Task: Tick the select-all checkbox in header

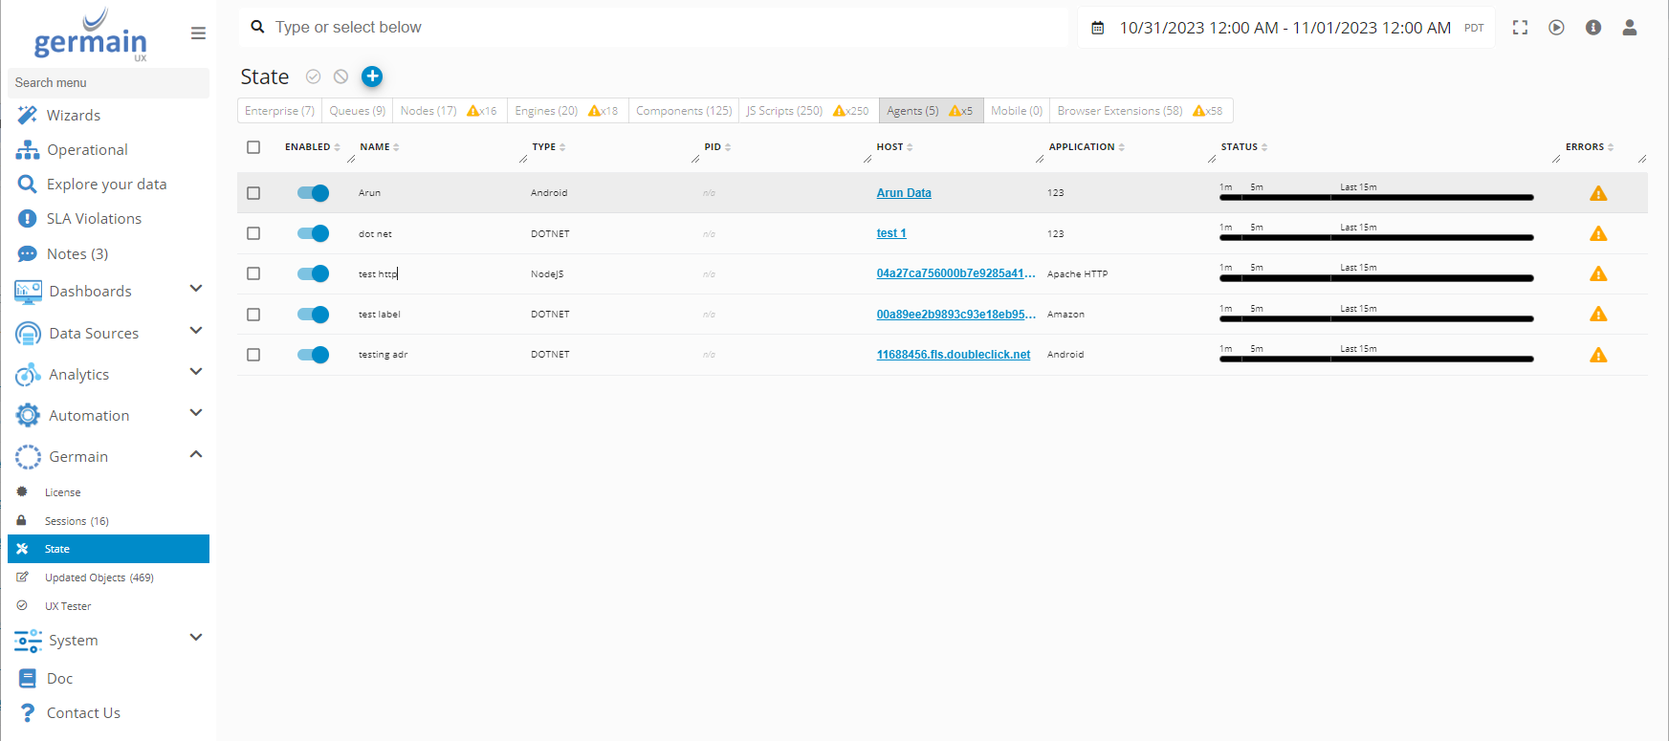Action: (x=253, y=147)
